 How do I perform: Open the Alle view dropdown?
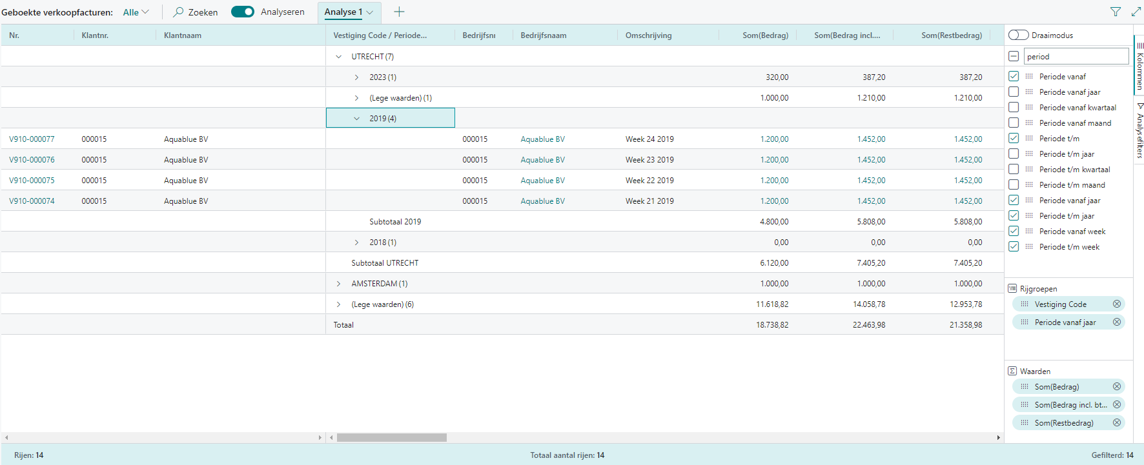[x=136, y=12]
